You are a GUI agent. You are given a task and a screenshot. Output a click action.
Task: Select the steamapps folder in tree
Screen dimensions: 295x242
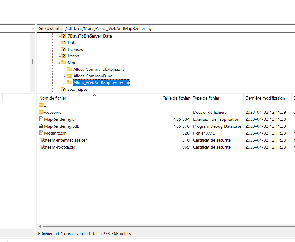(x=77, y=89)
